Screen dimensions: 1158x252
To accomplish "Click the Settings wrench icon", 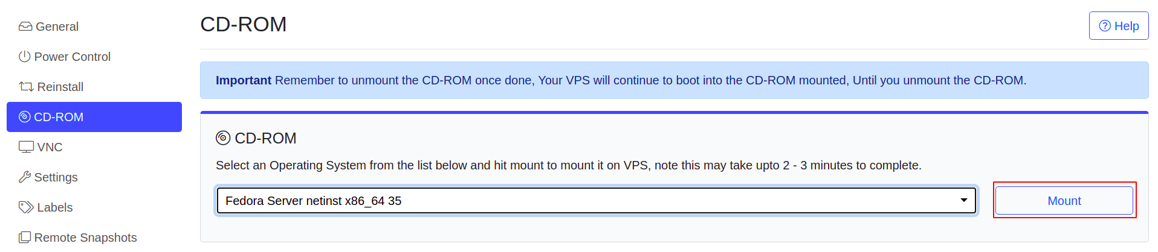I will tap(25, 177).
